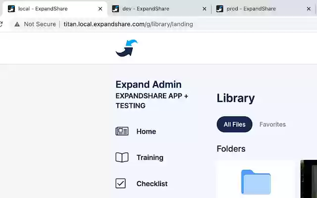Focus the address bar URL
This screenshot has height=198, width=317.
pos(128,24)
